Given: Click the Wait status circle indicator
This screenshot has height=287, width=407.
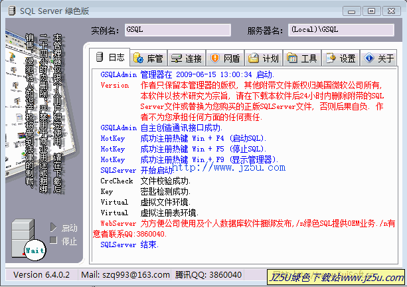Looking at the screenshot, I should [35, 250].
